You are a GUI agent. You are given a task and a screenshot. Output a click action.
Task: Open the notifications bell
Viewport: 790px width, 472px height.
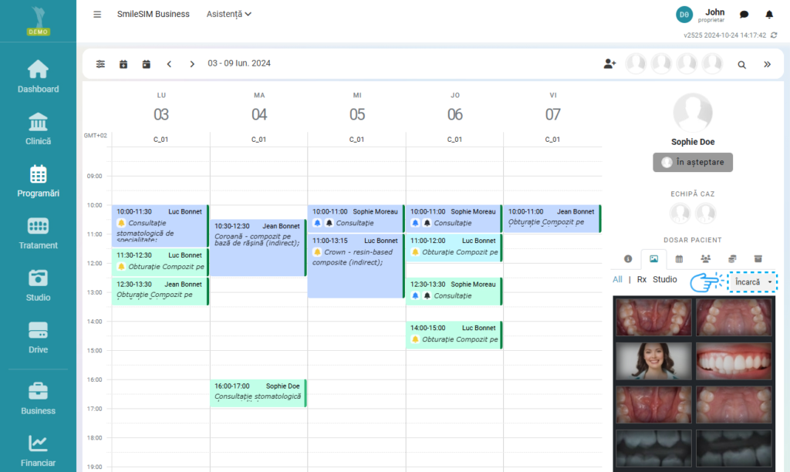[x=768, y=14]
